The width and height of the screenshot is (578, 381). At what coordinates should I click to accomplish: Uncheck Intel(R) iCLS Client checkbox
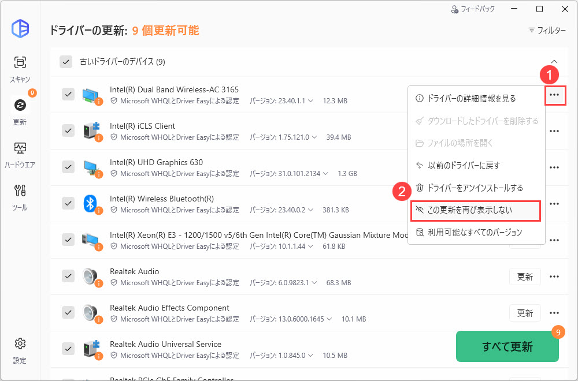[68, 130]
